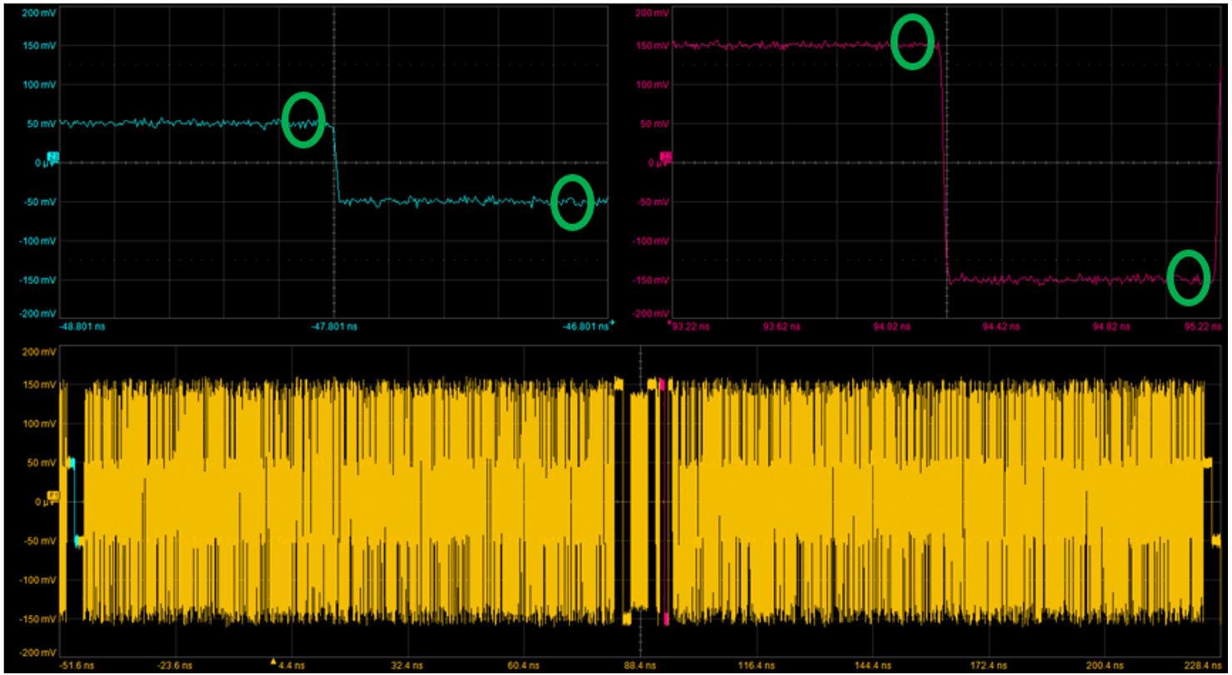Viewport: 1232px width, 675px height.
Task: Click green circle on cyan 50 mV level
Action: 303,120
